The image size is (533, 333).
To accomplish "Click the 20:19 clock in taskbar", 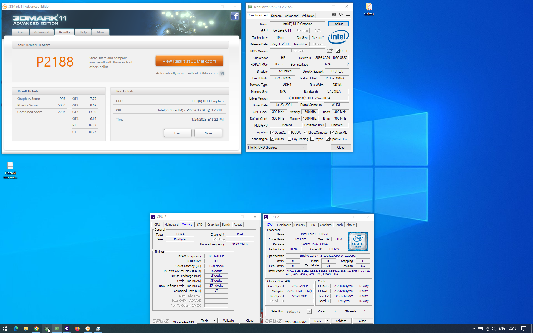I will 512,329.
